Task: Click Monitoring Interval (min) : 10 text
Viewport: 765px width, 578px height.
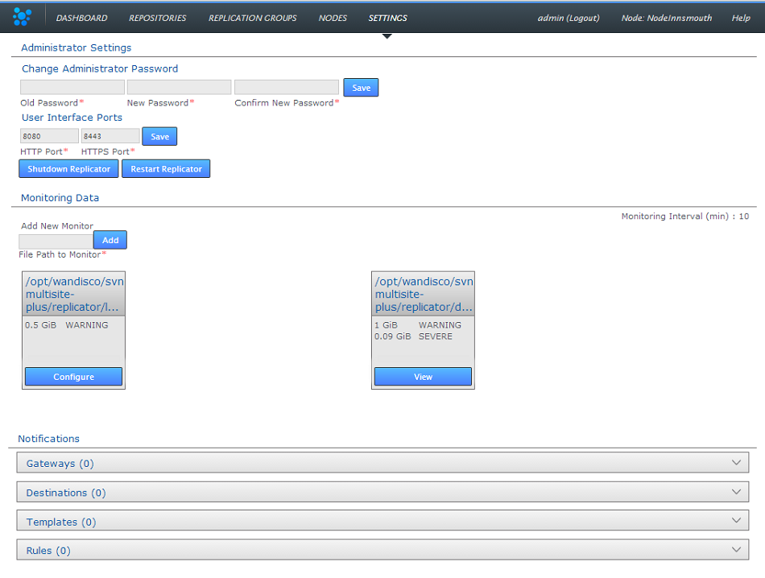Action: point(685,216)
